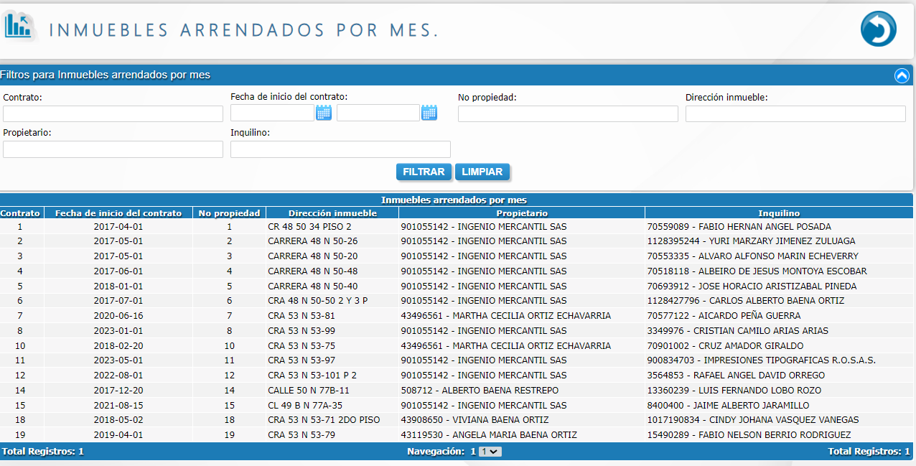
Task: Click into the Inquilino text field
Action: [340, 149]
